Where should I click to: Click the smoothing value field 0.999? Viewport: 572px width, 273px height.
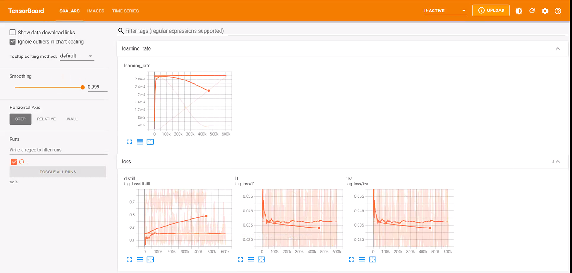coord(98,87)
